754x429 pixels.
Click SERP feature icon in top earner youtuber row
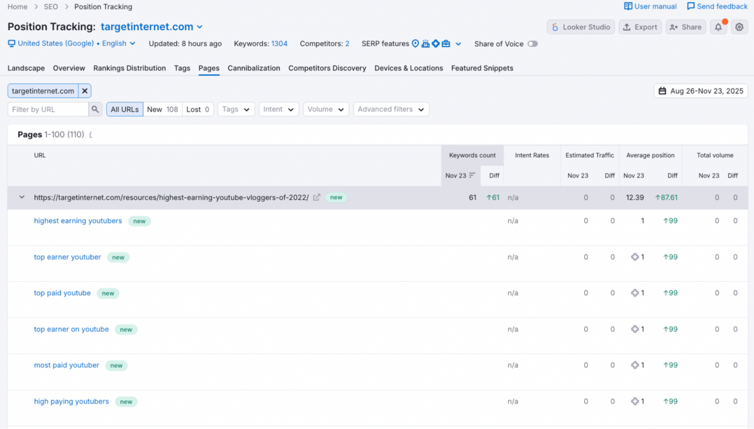click(635, 257)
